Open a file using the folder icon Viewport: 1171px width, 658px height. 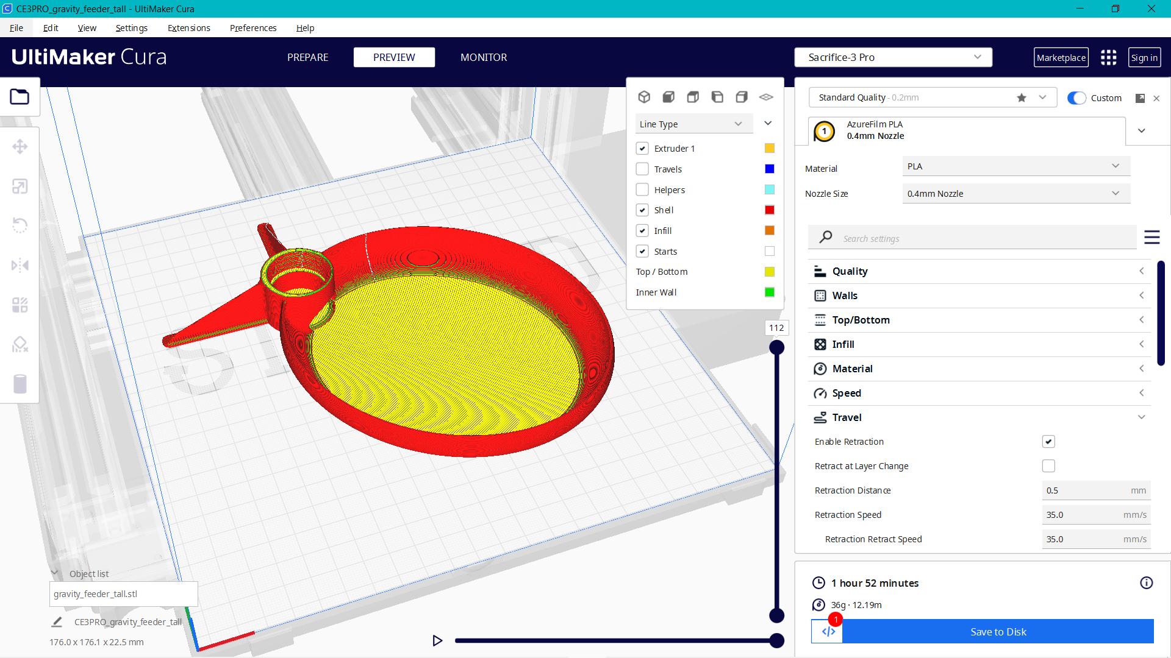[x=20, y=96]
